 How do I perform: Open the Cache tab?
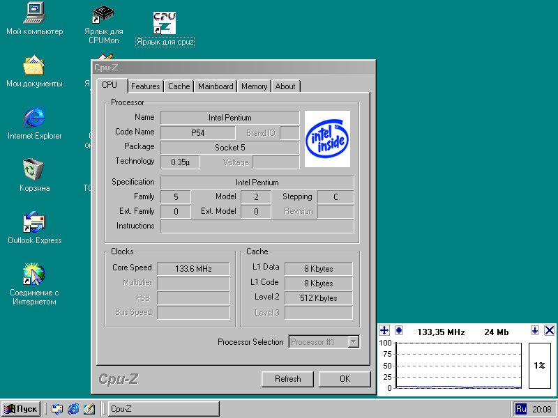coord(179,86)
